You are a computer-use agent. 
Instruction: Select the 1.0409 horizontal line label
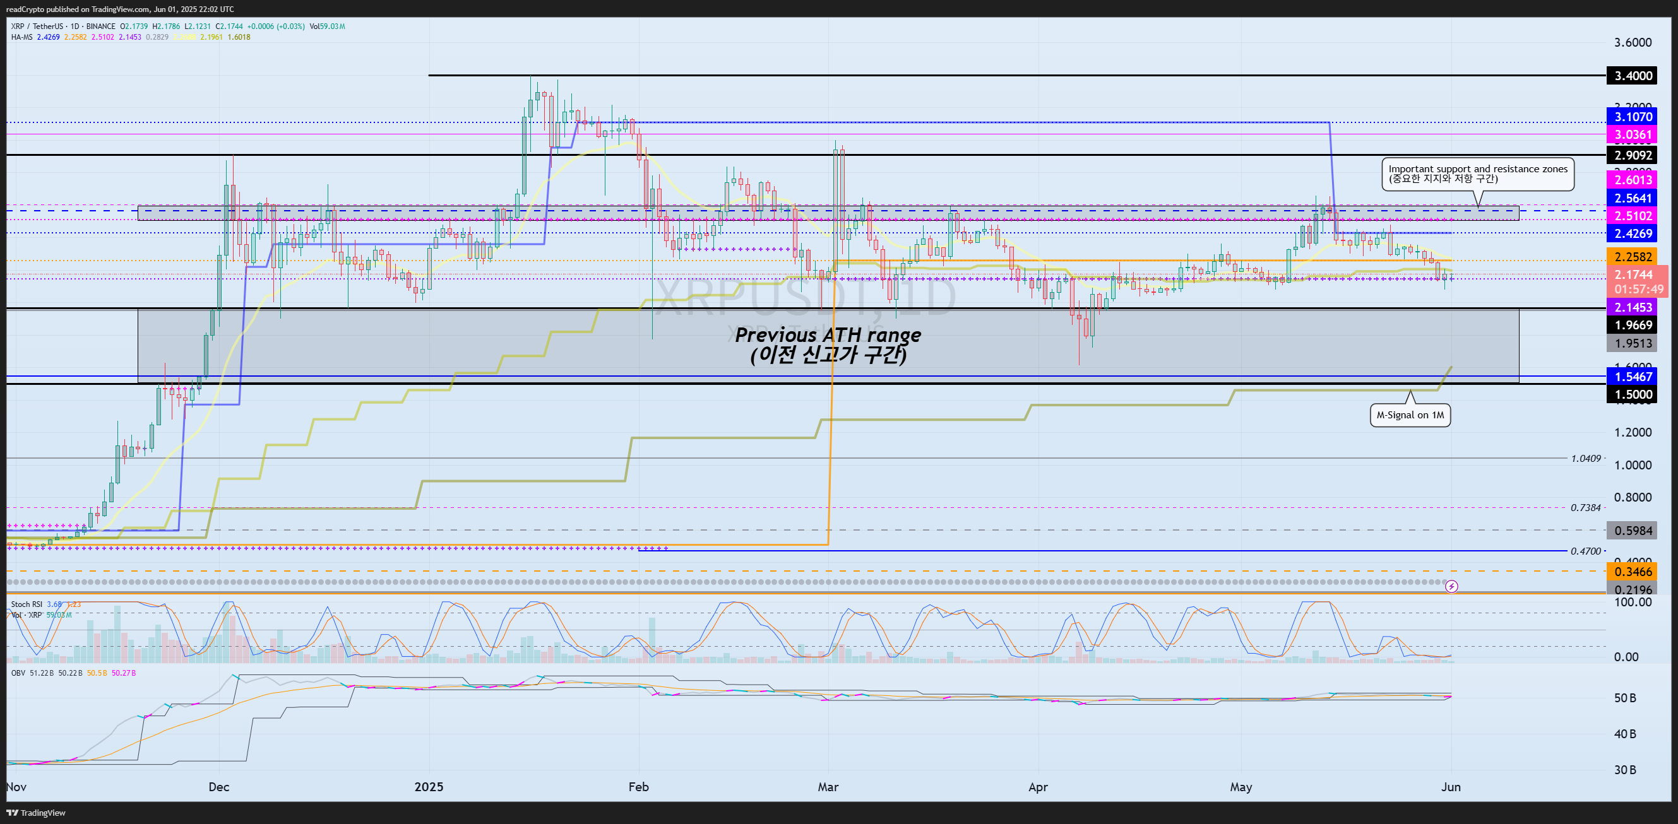(x=1585, y=458)
